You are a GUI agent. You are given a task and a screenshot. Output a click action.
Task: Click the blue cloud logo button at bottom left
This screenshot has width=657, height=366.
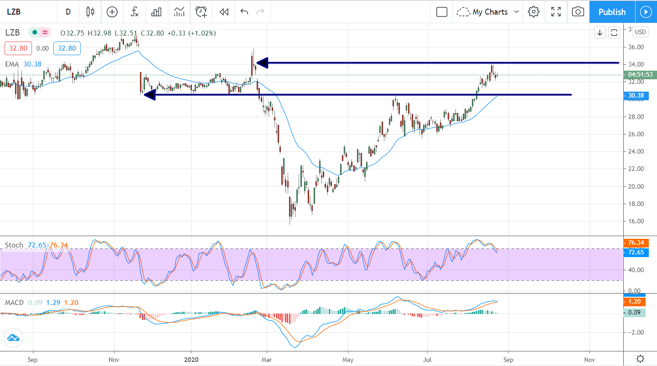tap(13, 338)
